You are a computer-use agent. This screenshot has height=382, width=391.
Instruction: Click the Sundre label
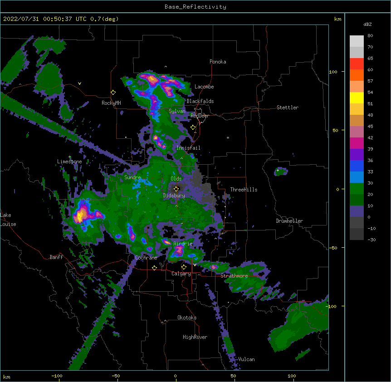pyautogui.click(x=132, y=177)
